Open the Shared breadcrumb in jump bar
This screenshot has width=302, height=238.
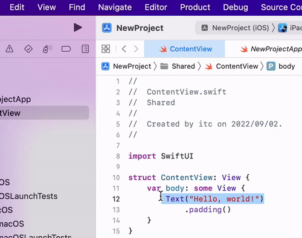point(183,66)
